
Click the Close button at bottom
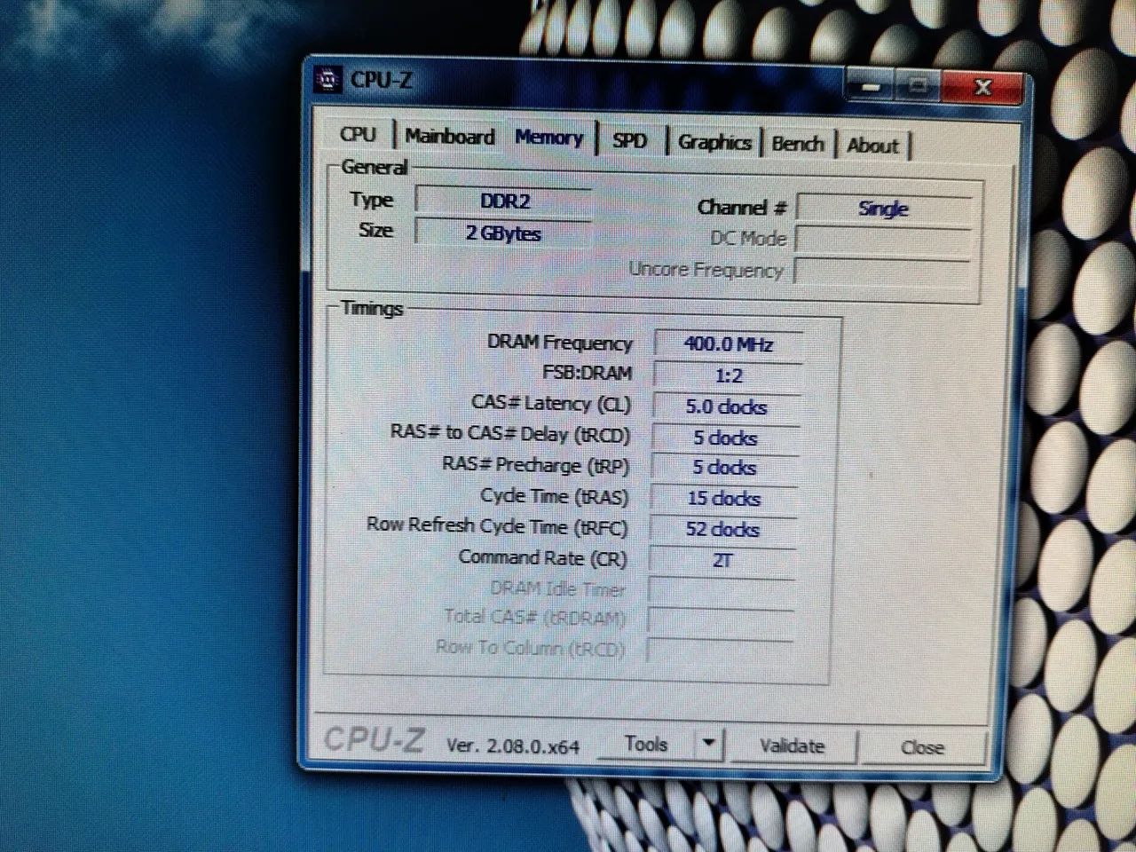(922, 748)
